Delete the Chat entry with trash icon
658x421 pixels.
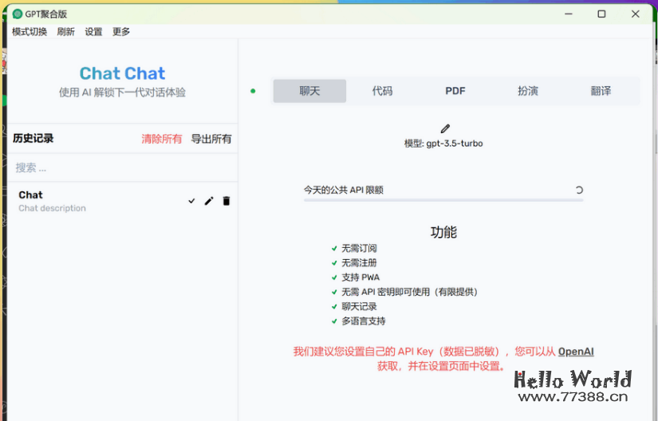point(227,201)
